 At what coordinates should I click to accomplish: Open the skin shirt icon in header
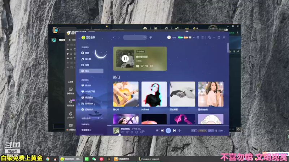198,37
